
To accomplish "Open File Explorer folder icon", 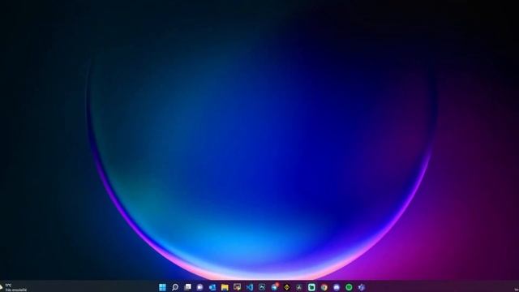I will click(x=225, y=287).
